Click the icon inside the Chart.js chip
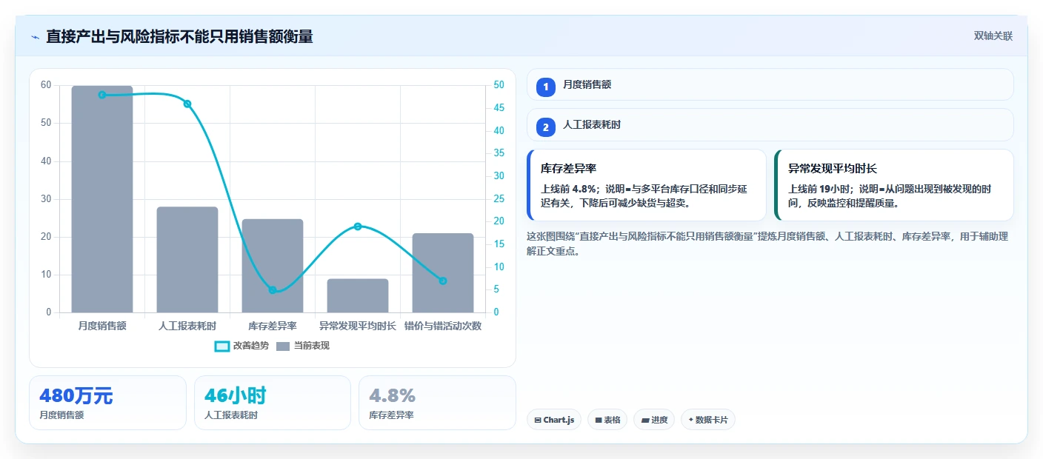This screenshot has width=1043, height=459. [x=538, y=420]
